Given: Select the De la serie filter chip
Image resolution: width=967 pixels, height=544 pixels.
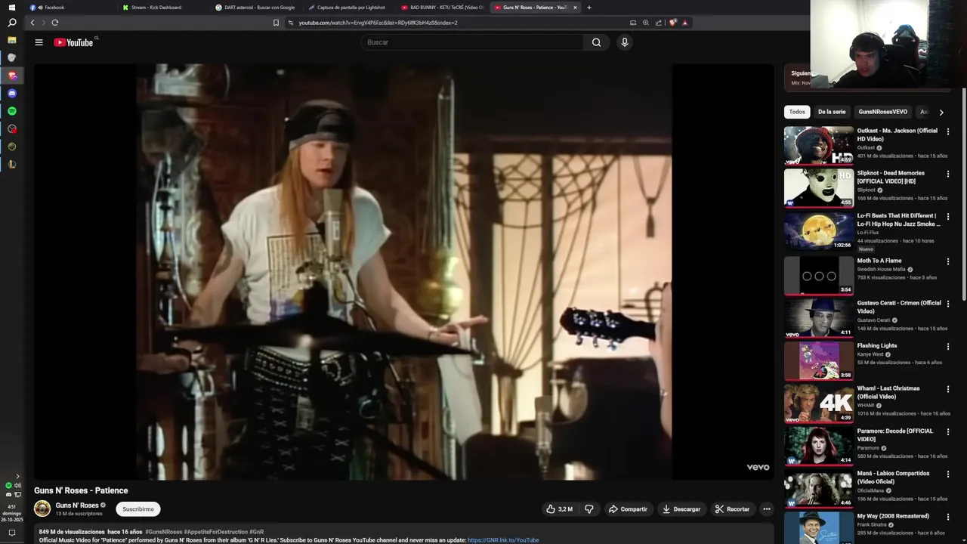Looking at the screenshot, I should tap(832, 112).
